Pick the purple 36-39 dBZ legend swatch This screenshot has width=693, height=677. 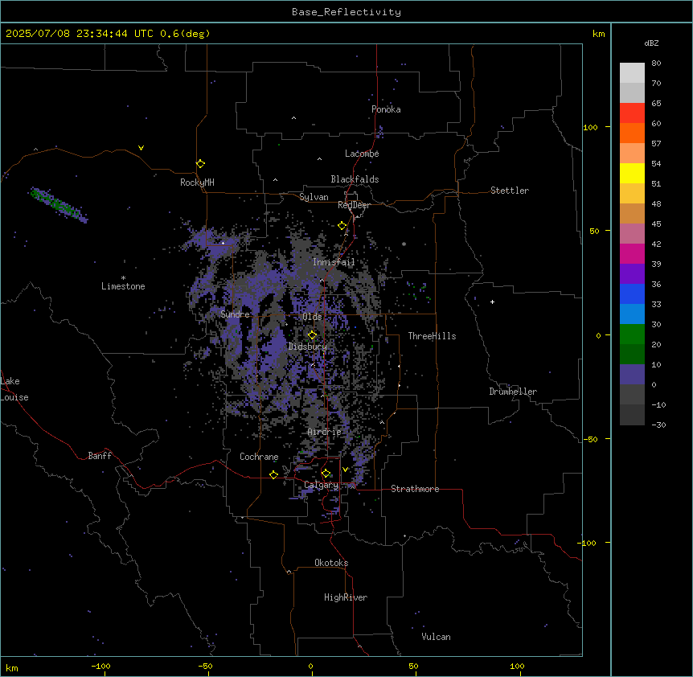632,274
